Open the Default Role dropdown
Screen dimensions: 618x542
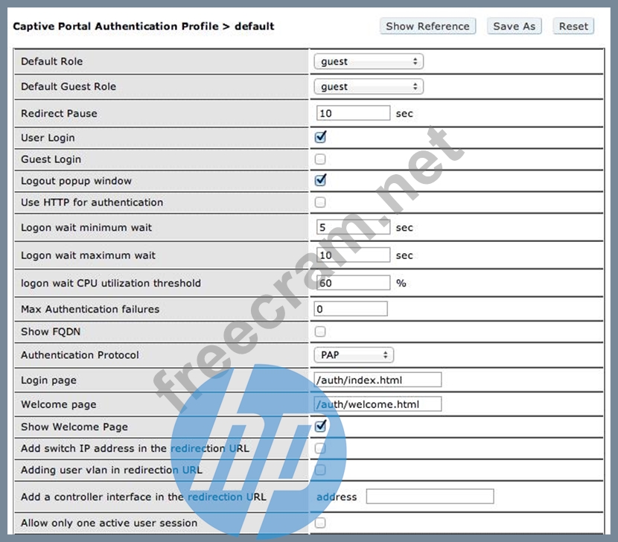click(369, 62)
